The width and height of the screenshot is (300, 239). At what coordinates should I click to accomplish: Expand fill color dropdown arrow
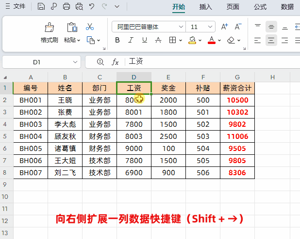pyautogui.click(x=200, y=40)
